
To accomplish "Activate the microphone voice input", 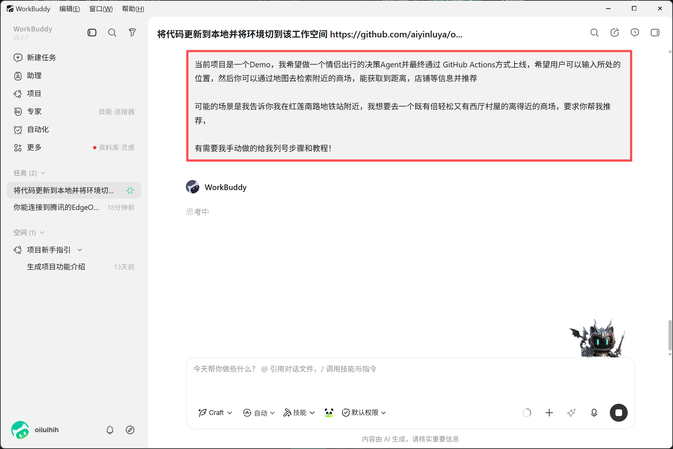I will point(594,413).
